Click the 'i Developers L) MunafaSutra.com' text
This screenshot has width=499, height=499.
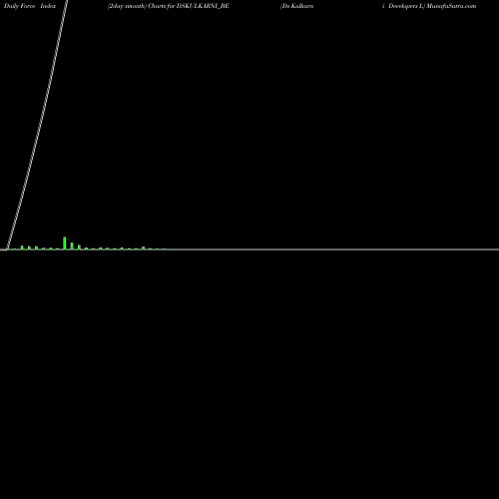pyautogui.click(x=429, y=6)
